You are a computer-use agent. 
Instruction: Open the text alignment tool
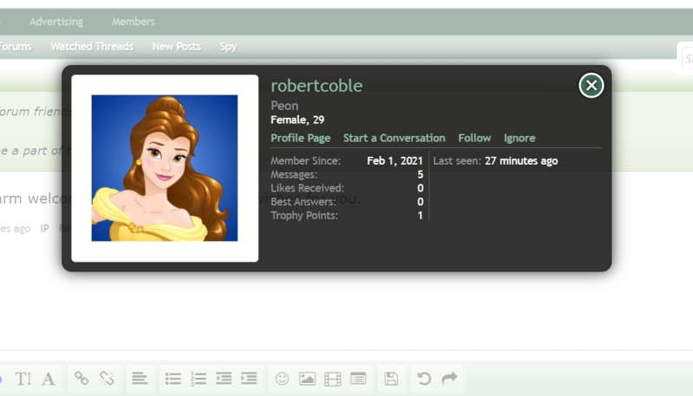point(139,379)
